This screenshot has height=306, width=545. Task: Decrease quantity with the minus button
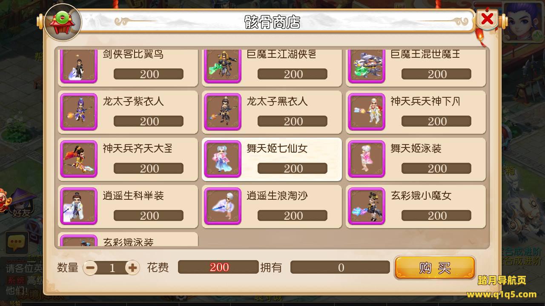90,268
